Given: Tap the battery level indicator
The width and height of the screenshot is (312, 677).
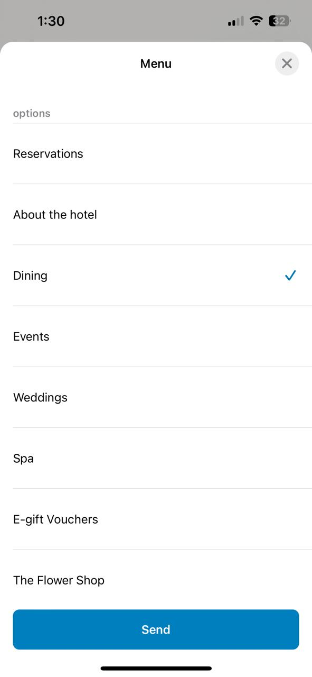Looking at the screenshot, I should (280, 21).
